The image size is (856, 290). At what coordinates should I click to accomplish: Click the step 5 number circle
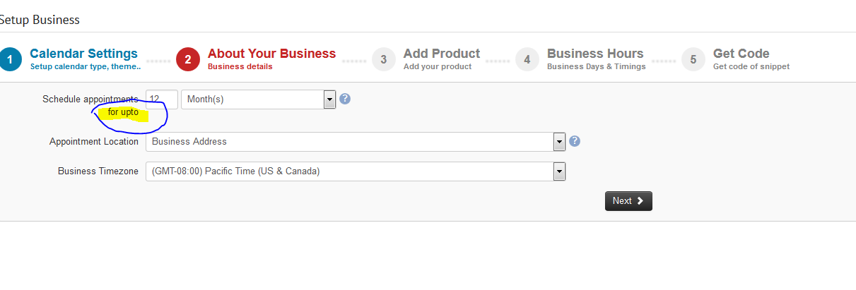click(x=693, y=59)
